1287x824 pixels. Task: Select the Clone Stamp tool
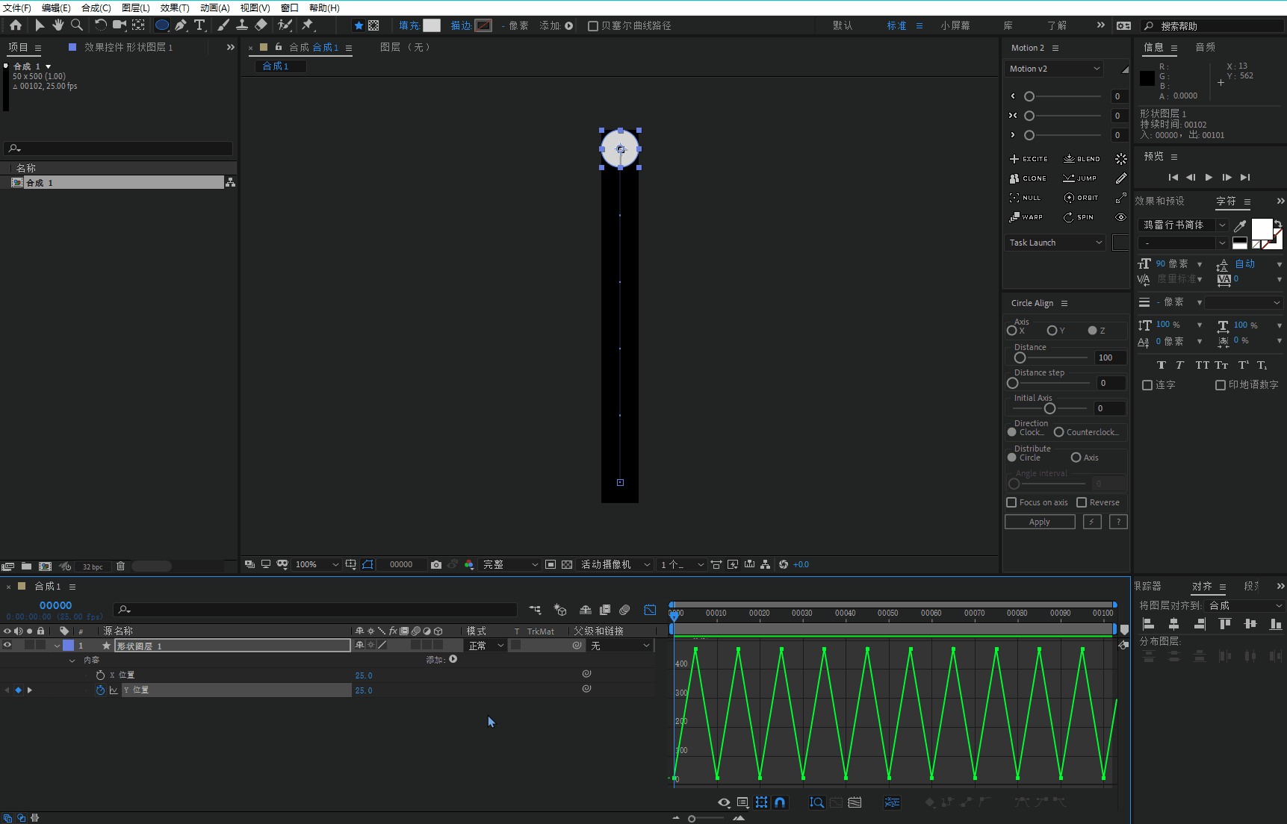[x=242, y=25]
